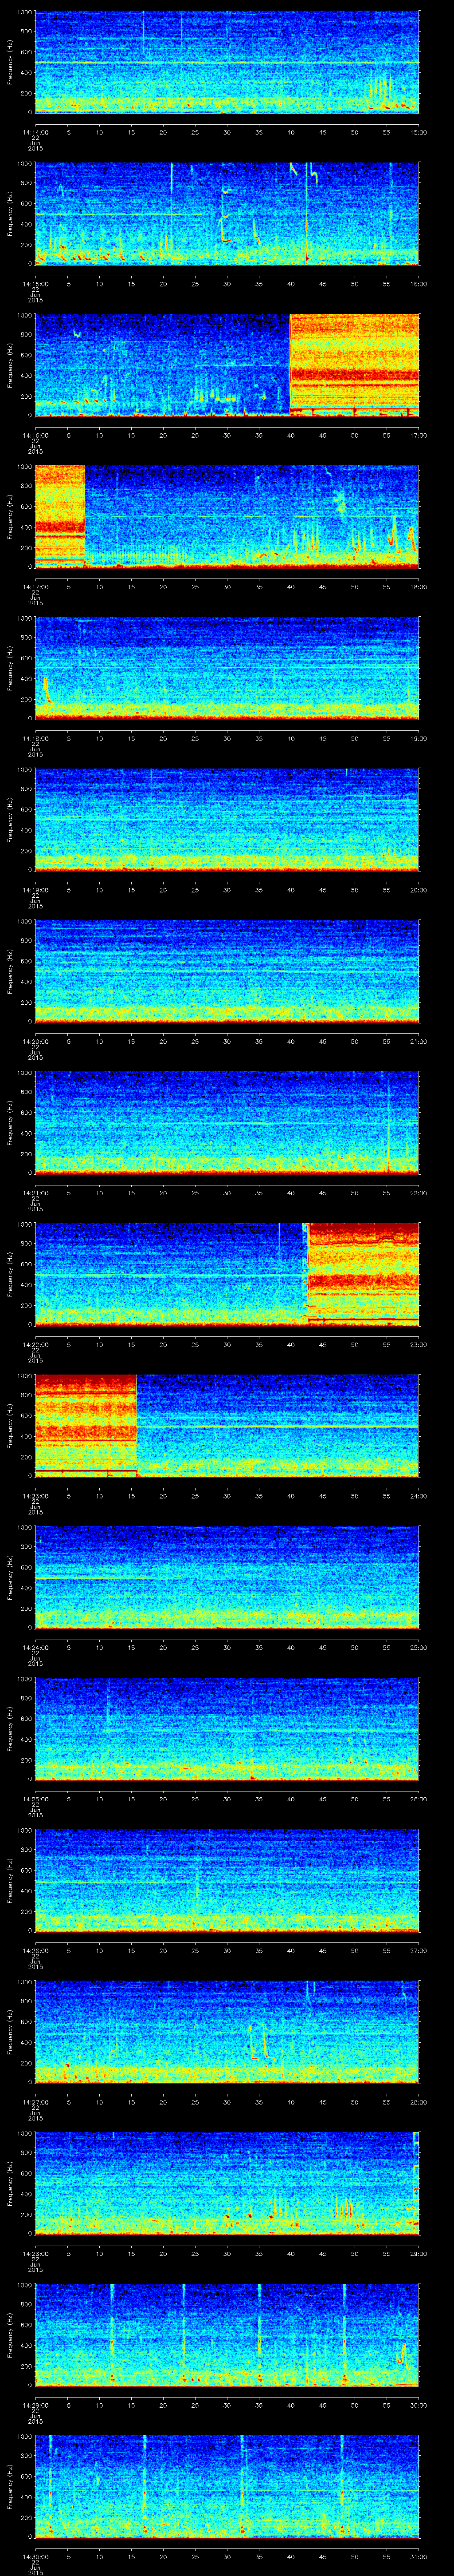Screen dimensions: 454x2576
Task: Click the '14:30:00' start time label
Action: click(35, 2555)
